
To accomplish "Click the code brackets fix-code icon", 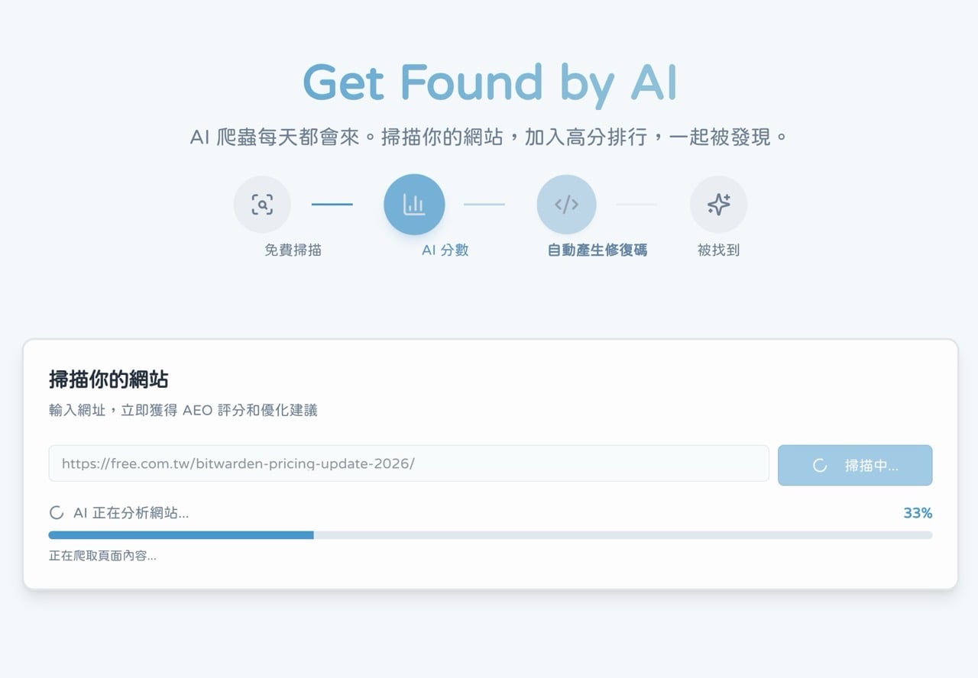I will 566,205.
